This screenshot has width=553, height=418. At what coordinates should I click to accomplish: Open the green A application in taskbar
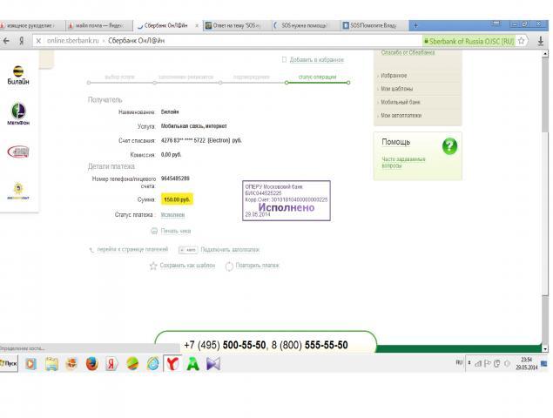(192, 364)
